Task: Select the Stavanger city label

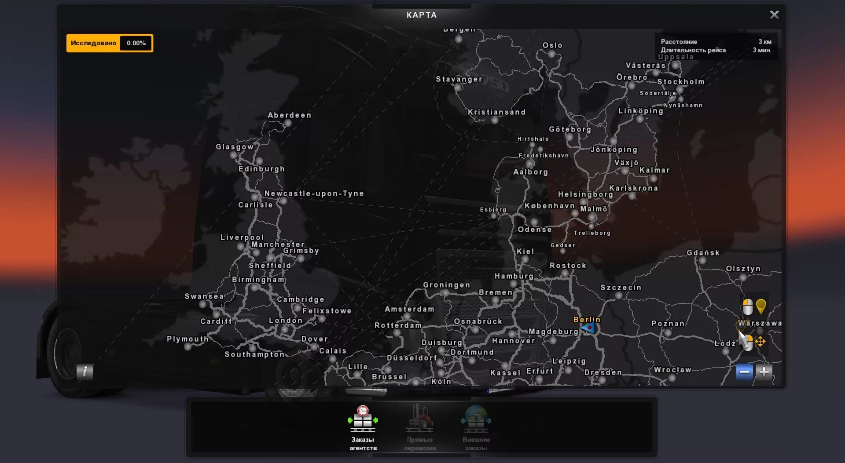Action: (459, 79)
